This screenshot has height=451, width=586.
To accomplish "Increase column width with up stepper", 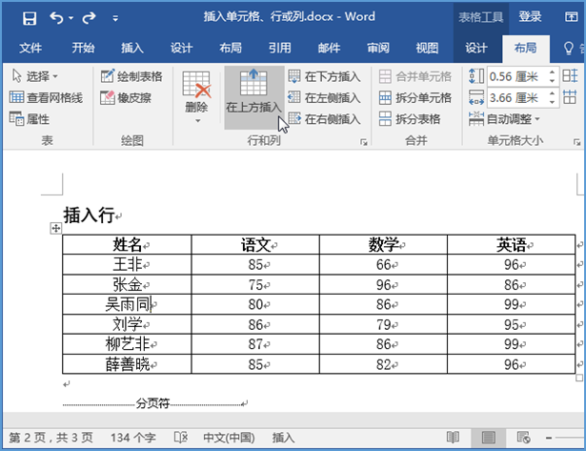I will pos(552,93).
